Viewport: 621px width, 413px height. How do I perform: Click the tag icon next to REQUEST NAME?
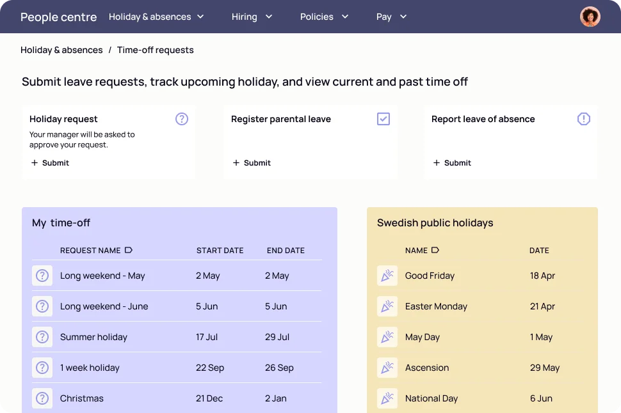pos(128,250)
